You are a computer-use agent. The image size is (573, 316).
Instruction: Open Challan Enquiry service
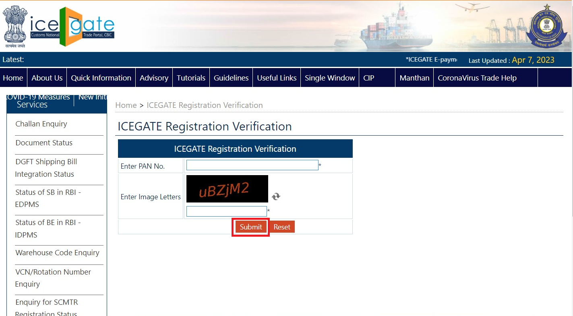[41, 124]
